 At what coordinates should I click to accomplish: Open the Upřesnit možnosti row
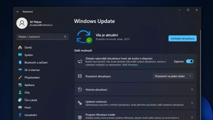pyautogui.click(x=136, y=103)
